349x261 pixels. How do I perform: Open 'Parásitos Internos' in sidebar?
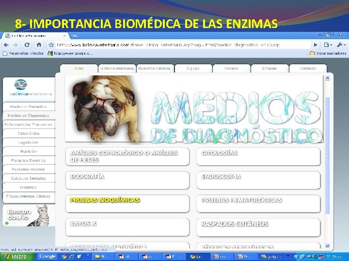coord(29,169)
